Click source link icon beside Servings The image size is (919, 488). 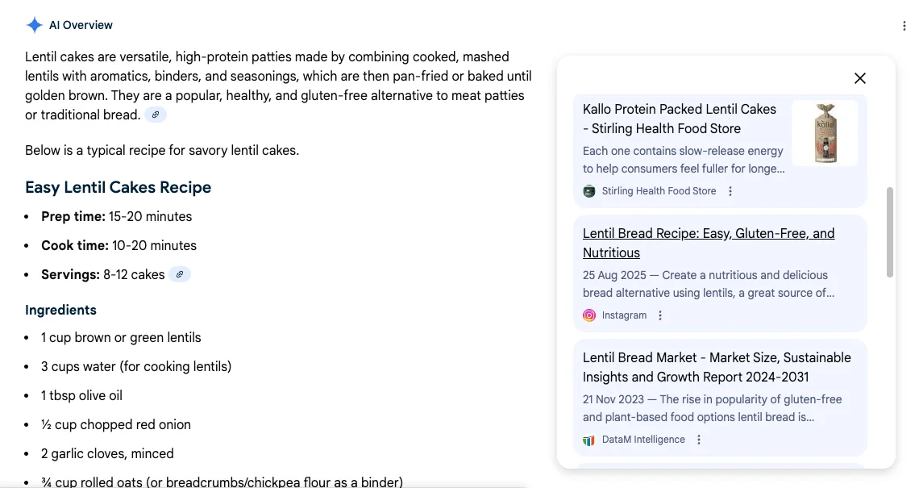tap(180, 275)
